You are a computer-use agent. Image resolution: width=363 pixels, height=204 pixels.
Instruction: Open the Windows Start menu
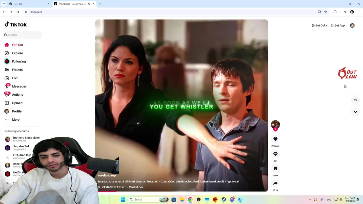pyautogui.click(x=123, y=199)
